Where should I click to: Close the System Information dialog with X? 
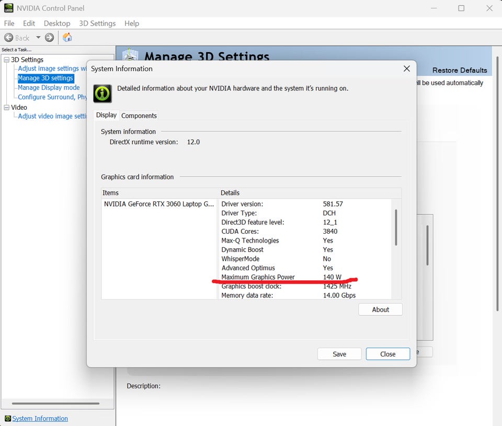coord(407,69)
